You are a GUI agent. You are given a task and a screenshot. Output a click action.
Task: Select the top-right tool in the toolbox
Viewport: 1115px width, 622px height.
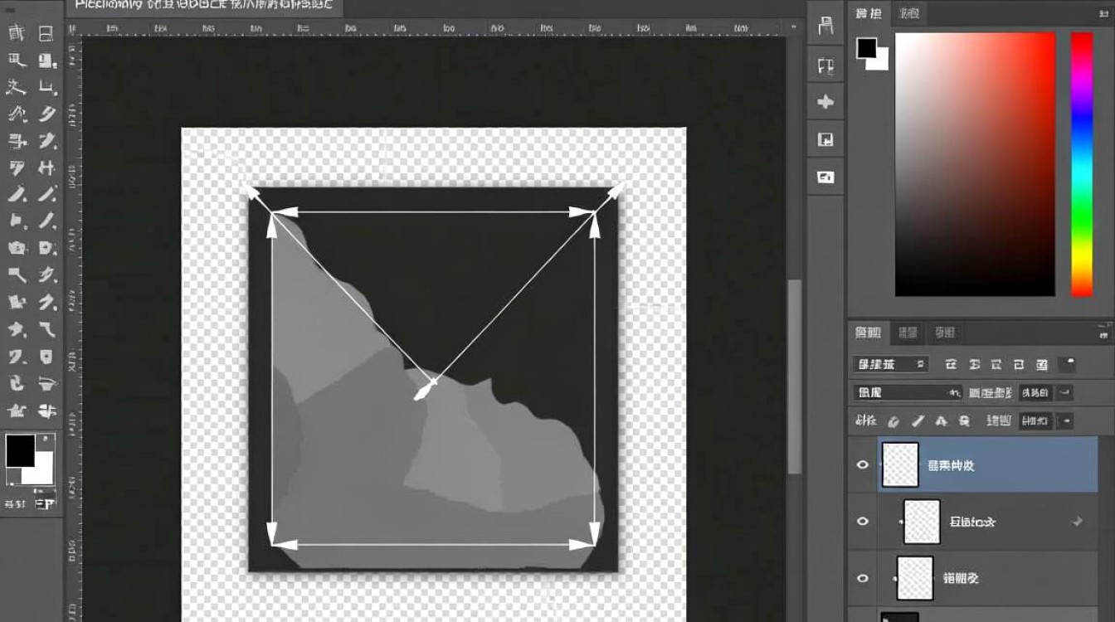[46, 34]
